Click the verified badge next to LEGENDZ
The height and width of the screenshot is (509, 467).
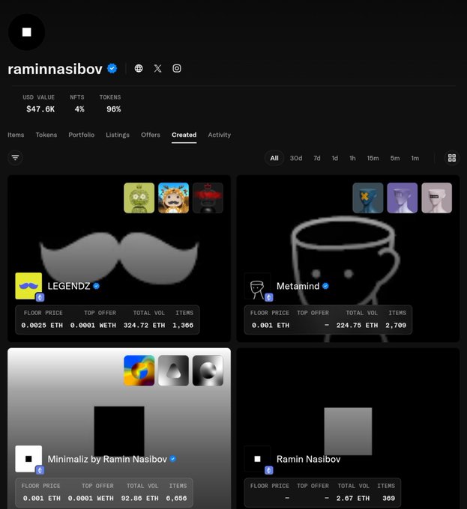(x=97, y=286)
